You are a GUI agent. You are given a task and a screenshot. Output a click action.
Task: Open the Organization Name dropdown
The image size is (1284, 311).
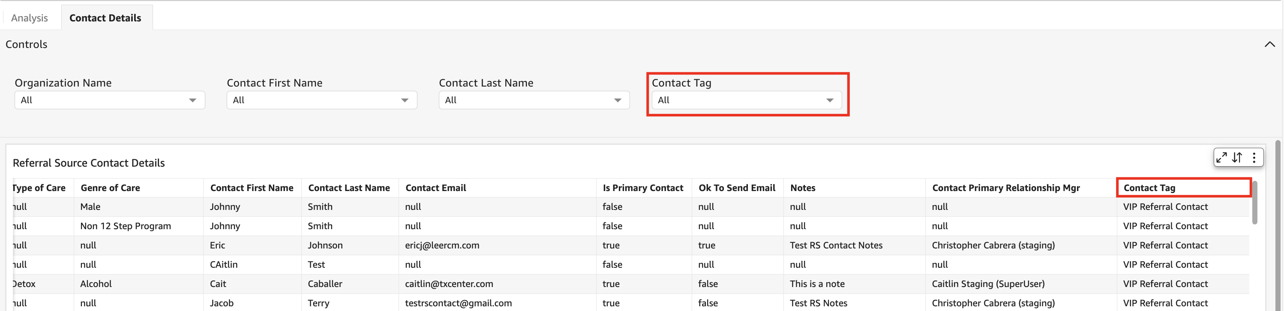coord(110,100)
